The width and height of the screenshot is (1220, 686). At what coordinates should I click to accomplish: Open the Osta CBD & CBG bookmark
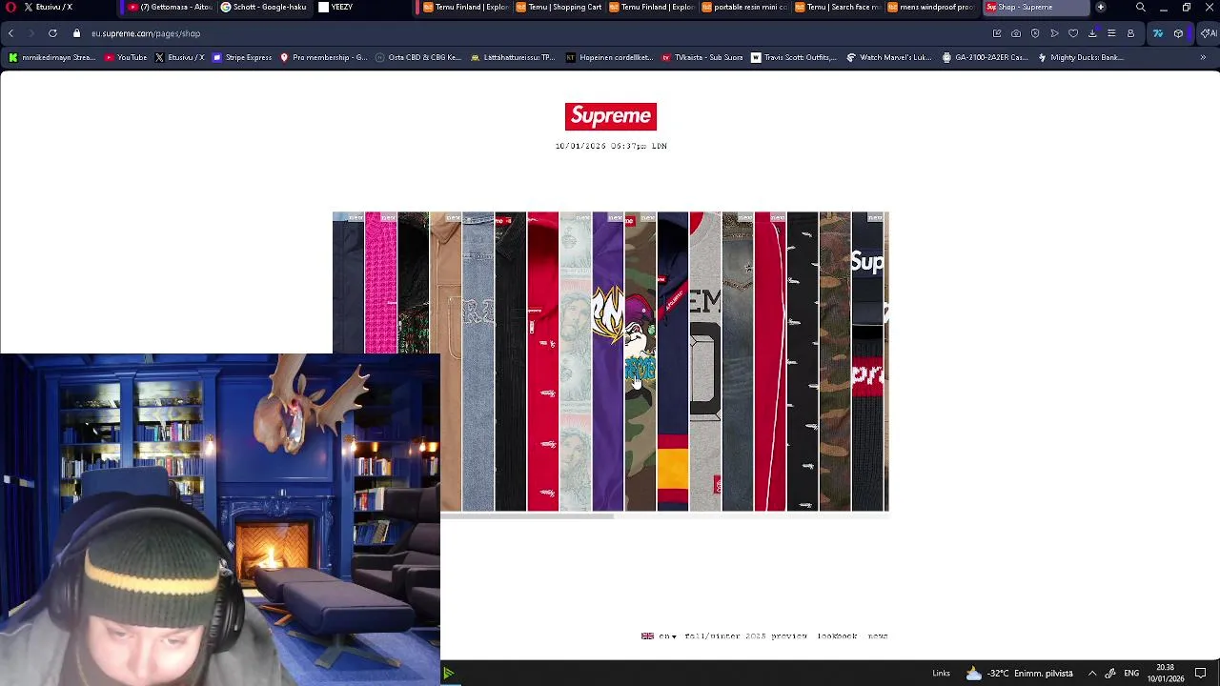418,57
